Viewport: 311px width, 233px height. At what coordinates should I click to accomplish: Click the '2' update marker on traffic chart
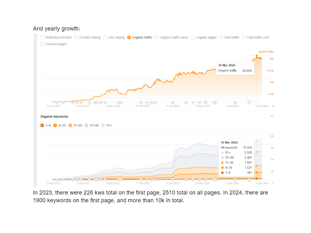point(249,103)
